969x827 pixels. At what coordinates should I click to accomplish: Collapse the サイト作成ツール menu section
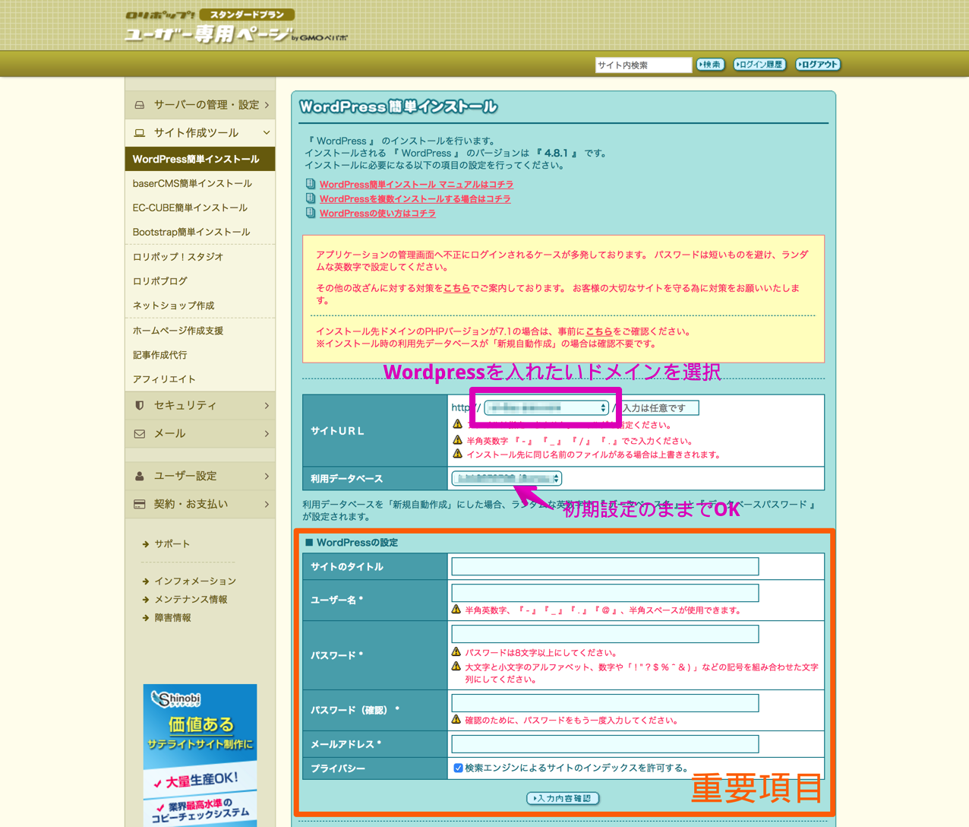point(200,133)
